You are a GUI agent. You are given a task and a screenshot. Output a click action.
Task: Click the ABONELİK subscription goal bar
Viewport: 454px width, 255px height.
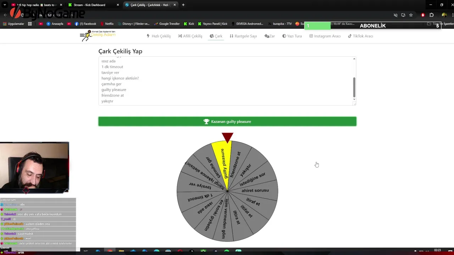pyautogui.click(x=372, y=25)
